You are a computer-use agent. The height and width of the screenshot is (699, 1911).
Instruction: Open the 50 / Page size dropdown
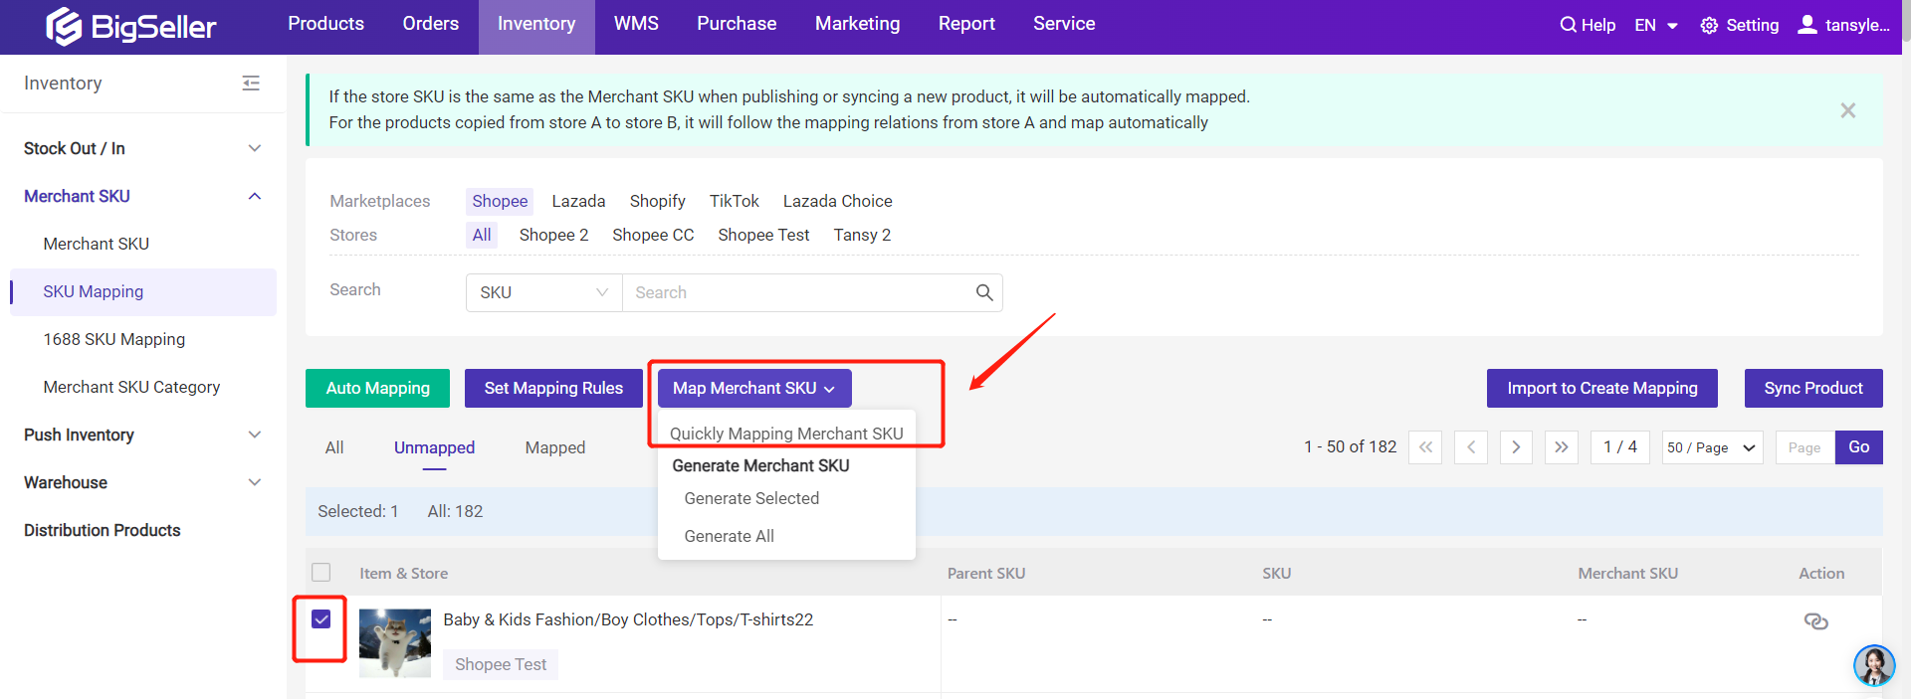(1712, 447)
